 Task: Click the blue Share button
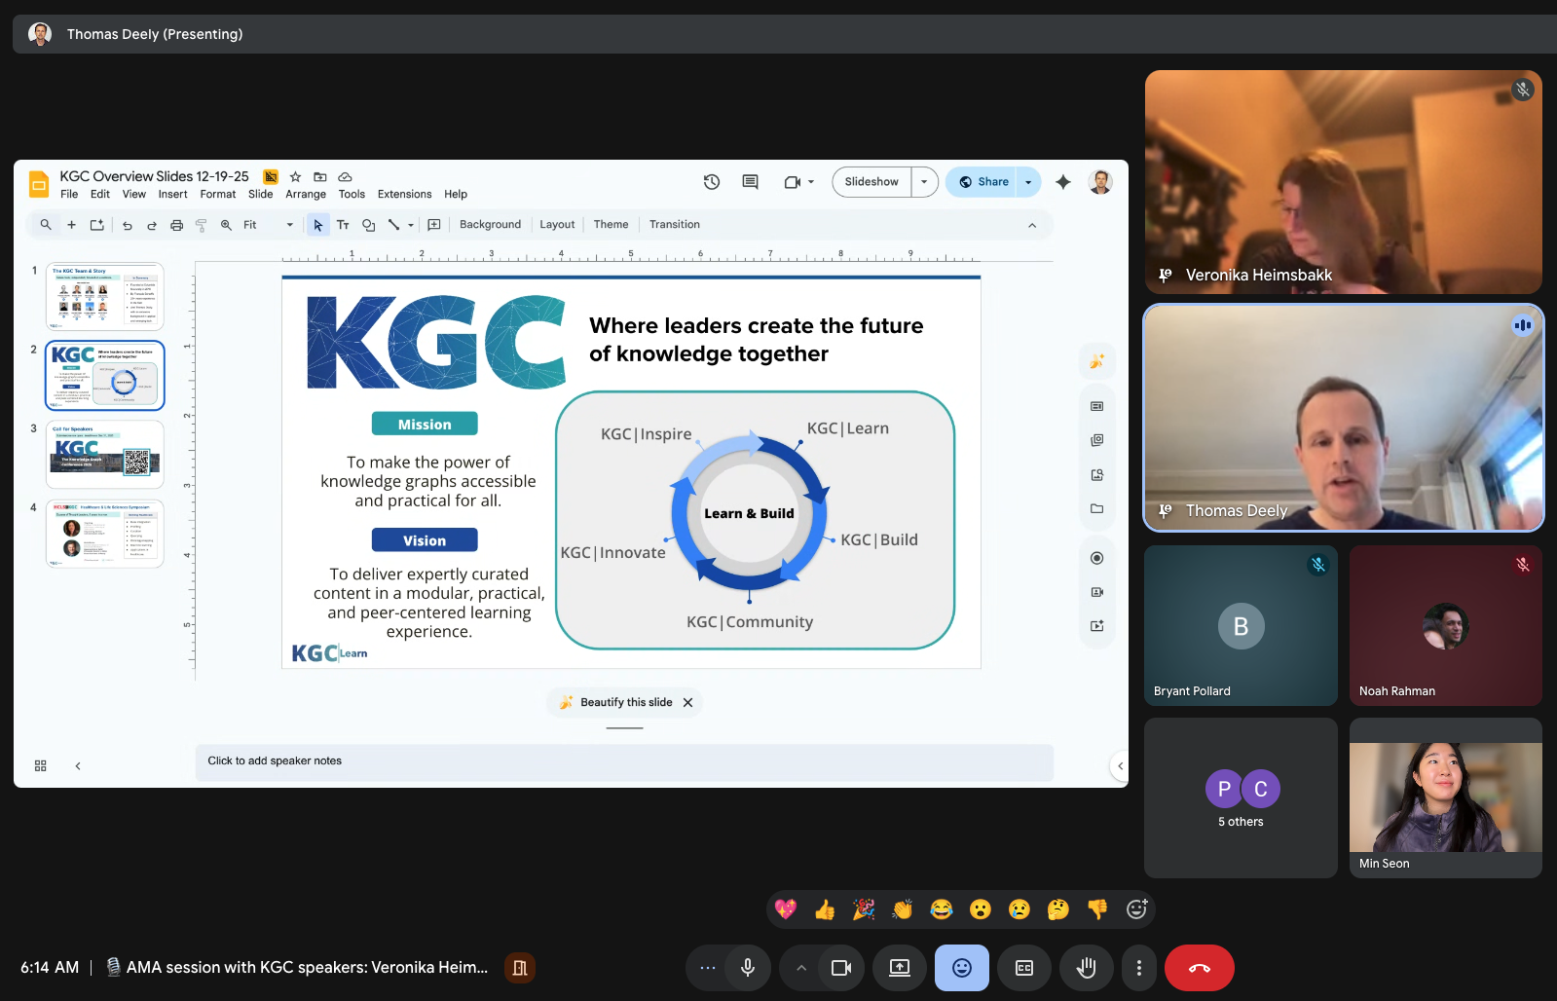click(982, 182)
